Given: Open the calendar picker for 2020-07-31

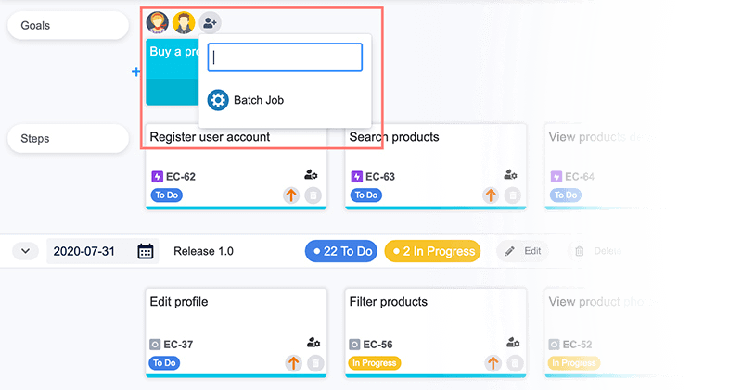Looking at the screenshot, I should (x=146, y=251).
